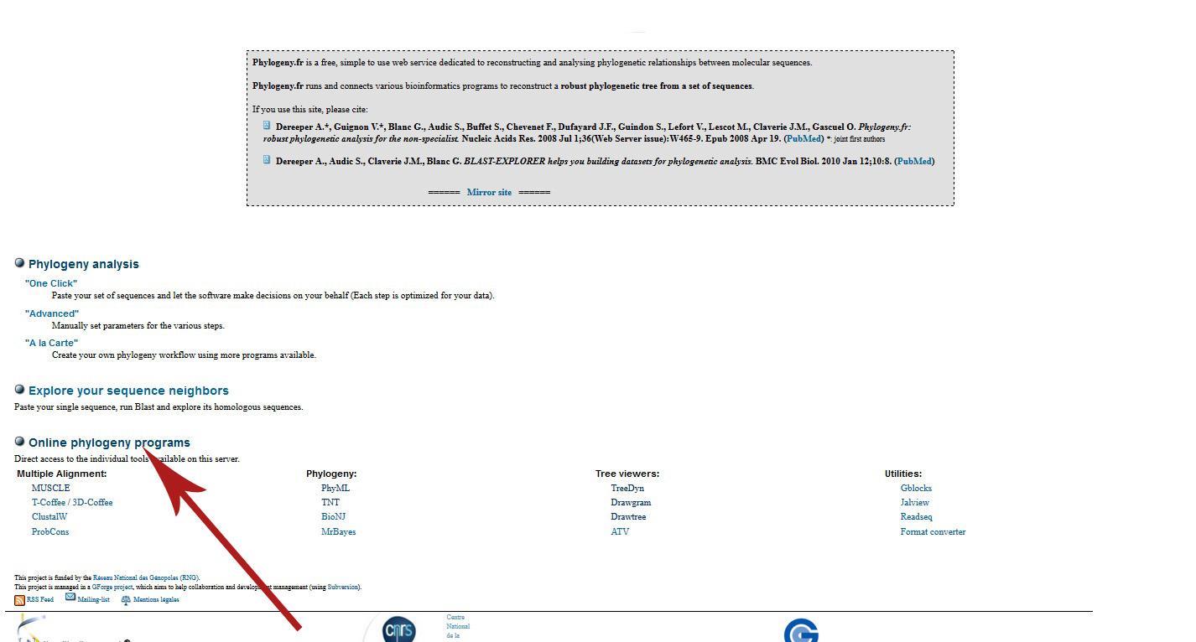Open the ProbCons alignment tool
Screen dimensions: 1196x642
click(x=50, y=531)
